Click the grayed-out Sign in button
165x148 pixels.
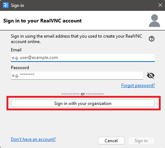pyautogui.click(x=141, y=141)
